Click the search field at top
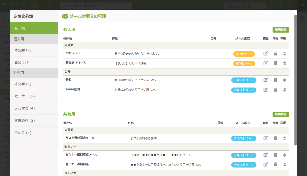The image size is (307, 176). (x=96, y=6)
